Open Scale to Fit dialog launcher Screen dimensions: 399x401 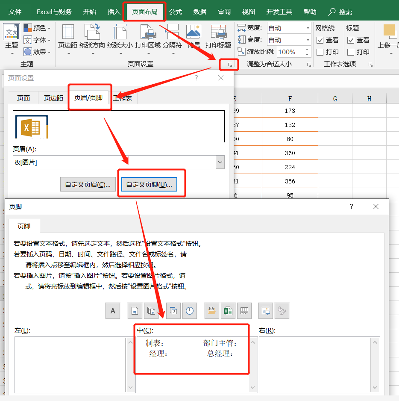309,65
